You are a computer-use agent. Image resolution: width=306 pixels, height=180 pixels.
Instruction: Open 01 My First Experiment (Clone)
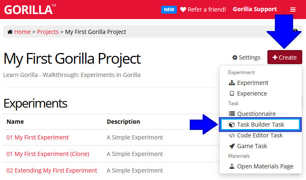(48, 154)
